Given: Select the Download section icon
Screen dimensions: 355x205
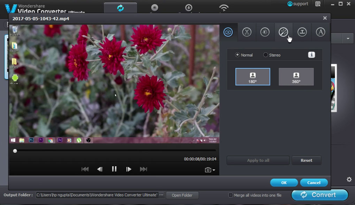Looking at the screenshot, I should click(x=188, y=7).
